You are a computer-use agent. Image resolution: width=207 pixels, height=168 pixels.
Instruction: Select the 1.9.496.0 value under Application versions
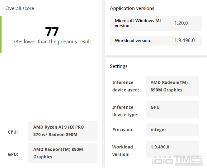[x=184, y=40]
